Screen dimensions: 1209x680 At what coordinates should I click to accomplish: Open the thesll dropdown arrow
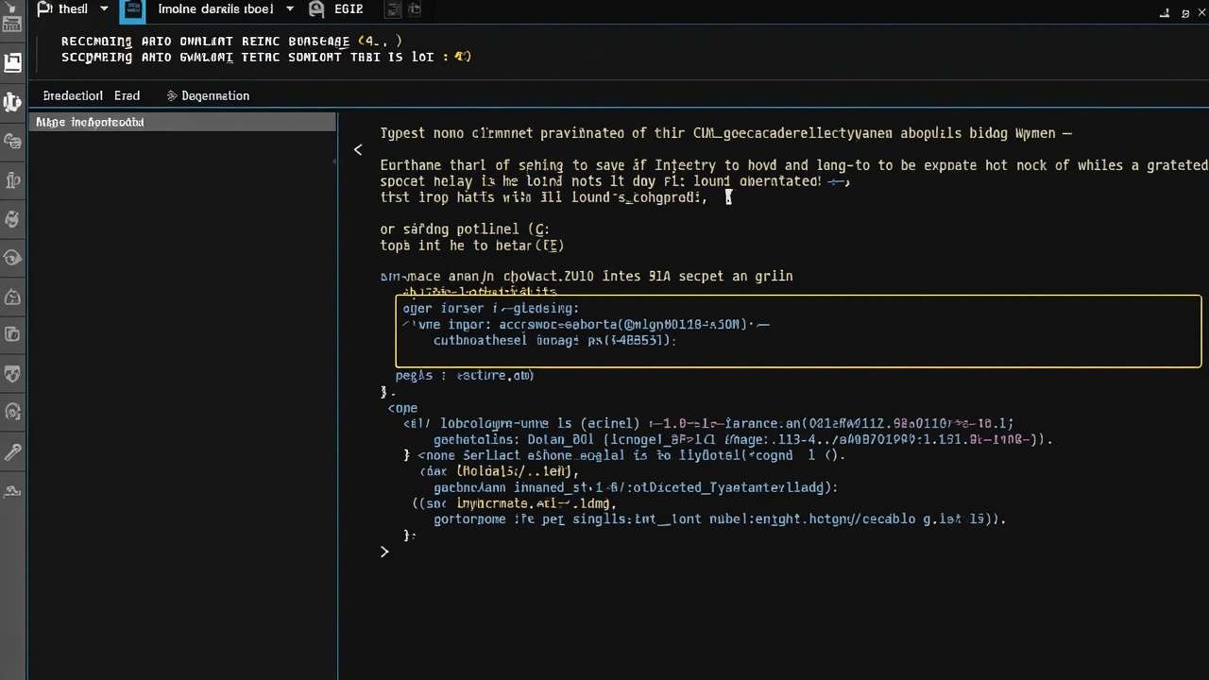104,8
